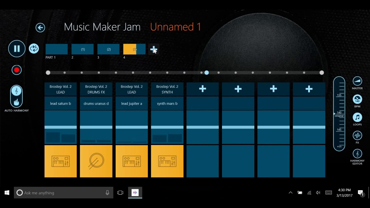Click the Cortana microphone icon
The image size is (370, 208).
click(108, 193)
